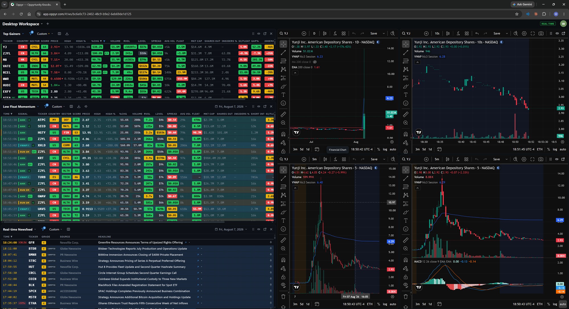This screenshot has height=309, width=569.
Task: Select the HGTY row in Low Float Momentum
Action: [138, 133]
